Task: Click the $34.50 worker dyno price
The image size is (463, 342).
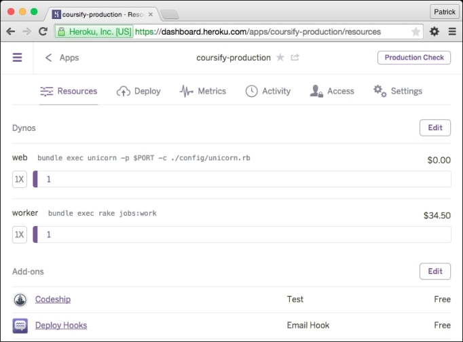Action: (x=437, y=215)
